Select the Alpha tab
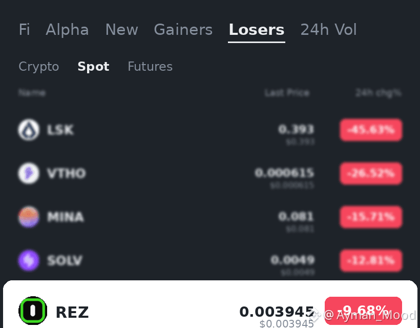This screenshot has width=420, height=328. (x=67, y=30)
